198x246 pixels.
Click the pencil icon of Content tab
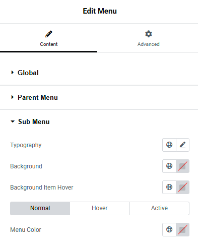coord(49,34)
